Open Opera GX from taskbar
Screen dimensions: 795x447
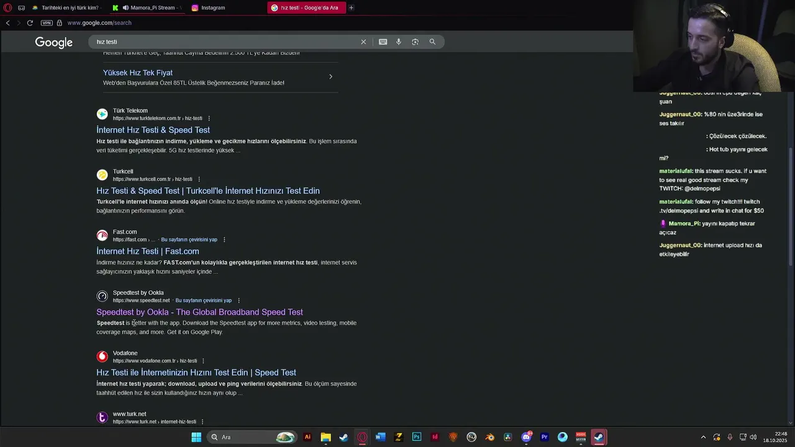(x=362, y=437)
